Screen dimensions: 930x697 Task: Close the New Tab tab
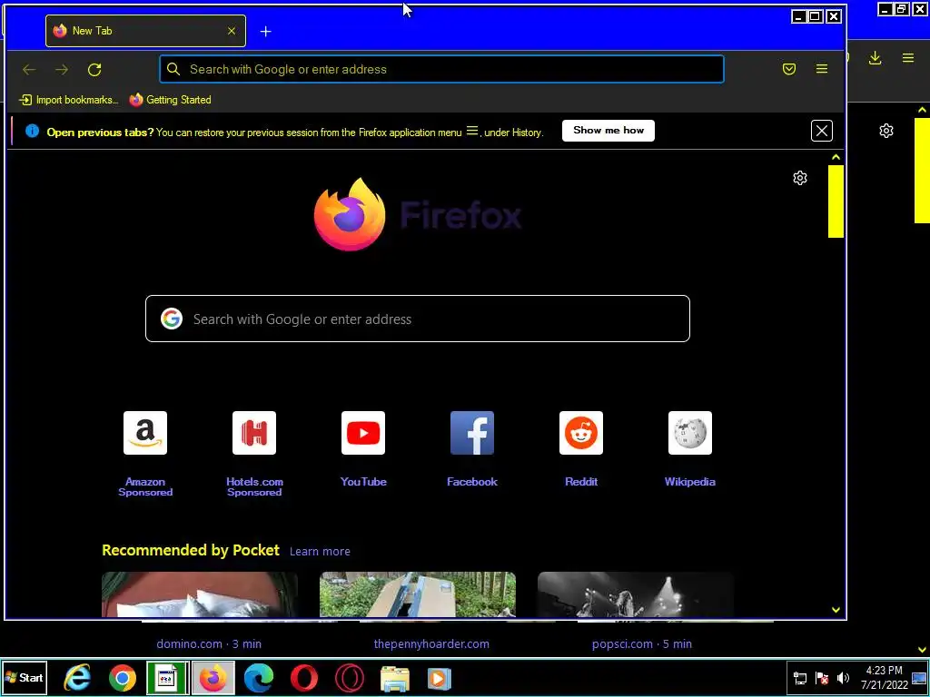232,31
